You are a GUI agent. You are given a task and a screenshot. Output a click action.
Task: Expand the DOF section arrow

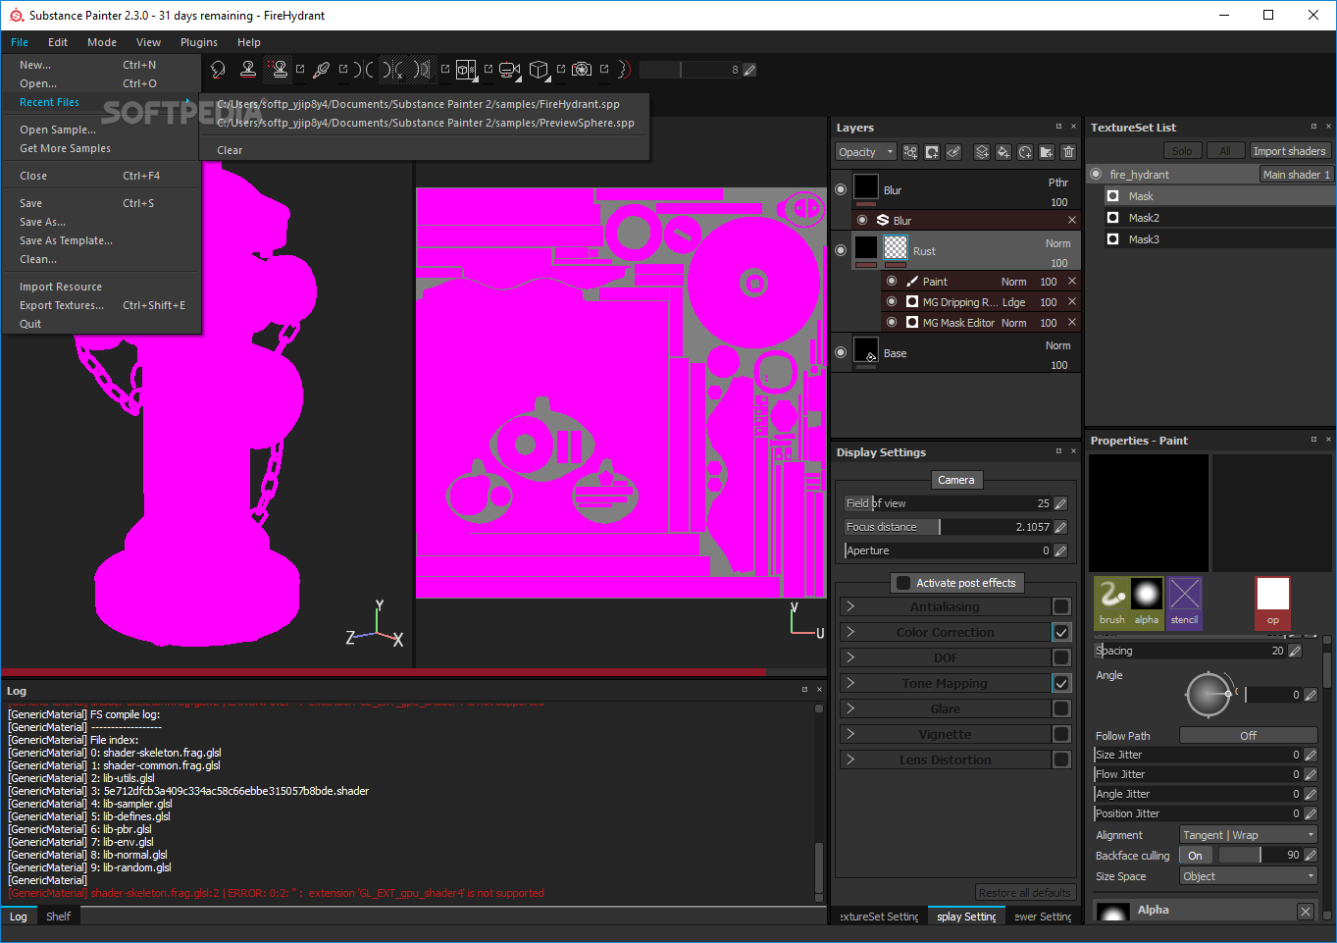(x=850, y=657)
